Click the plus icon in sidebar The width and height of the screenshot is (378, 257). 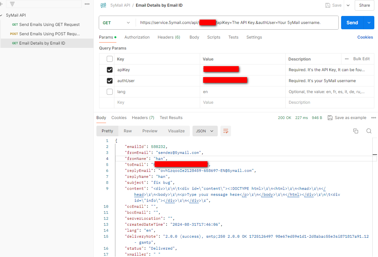coord(1,4)
